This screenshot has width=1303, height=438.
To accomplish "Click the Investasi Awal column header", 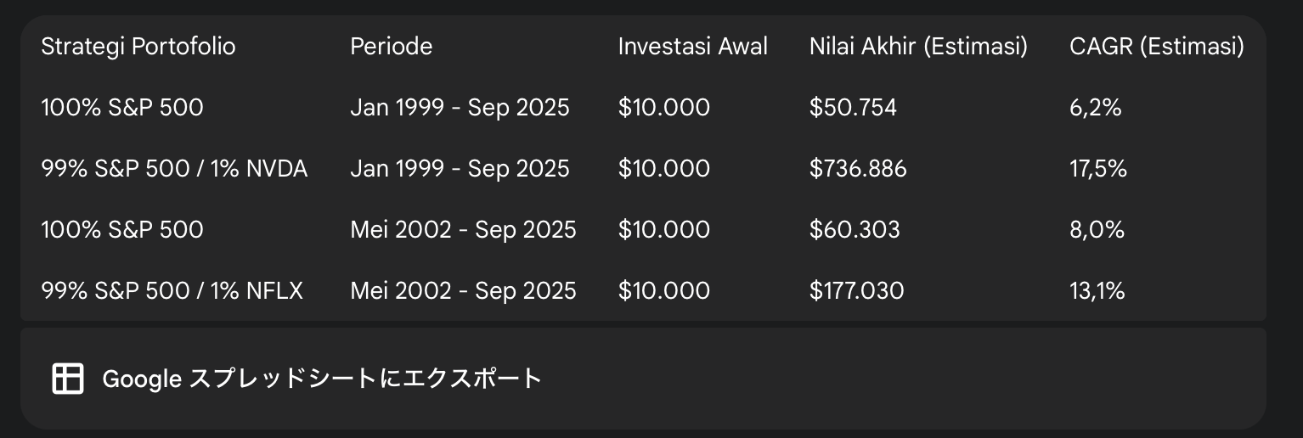I will (692, 47).
